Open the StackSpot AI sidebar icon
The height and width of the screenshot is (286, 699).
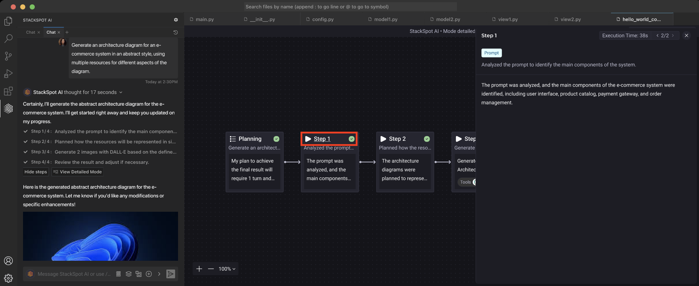click(x=8, y=109)
